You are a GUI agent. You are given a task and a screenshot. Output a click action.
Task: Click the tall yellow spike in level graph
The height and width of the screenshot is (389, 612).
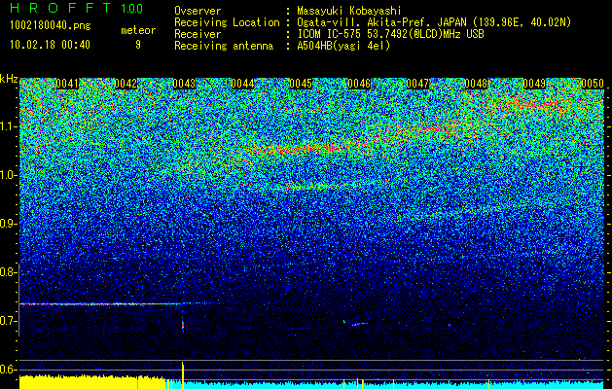183,374
